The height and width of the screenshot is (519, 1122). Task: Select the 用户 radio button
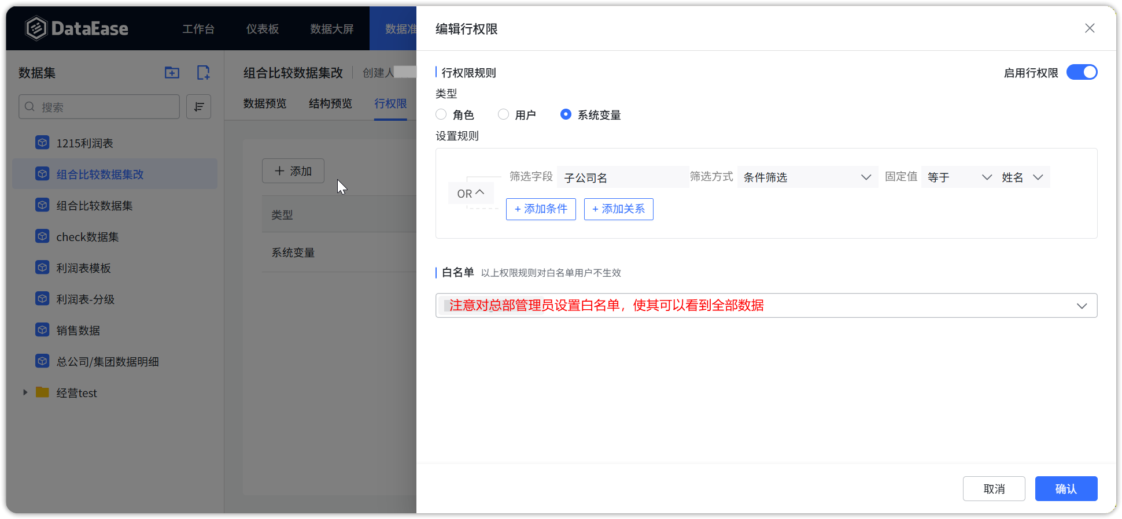[x=504, y=114]
